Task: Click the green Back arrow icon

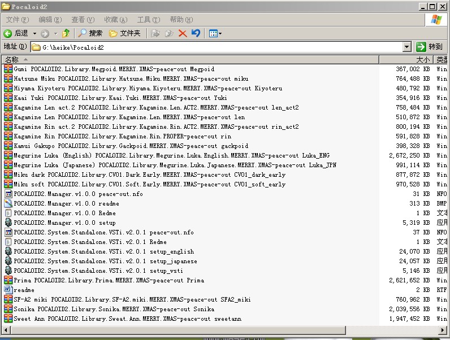Action: [x=8, y=33]
